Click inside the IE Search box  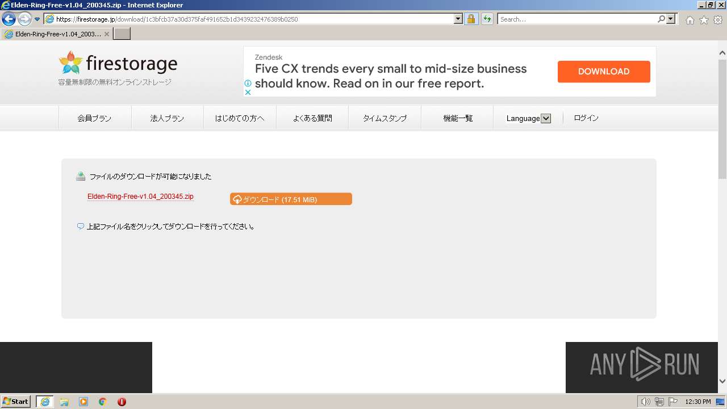[x=577, y=19]
